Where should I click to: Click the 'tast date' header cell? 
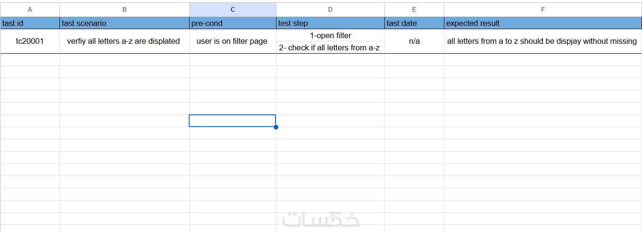point(414,23)
